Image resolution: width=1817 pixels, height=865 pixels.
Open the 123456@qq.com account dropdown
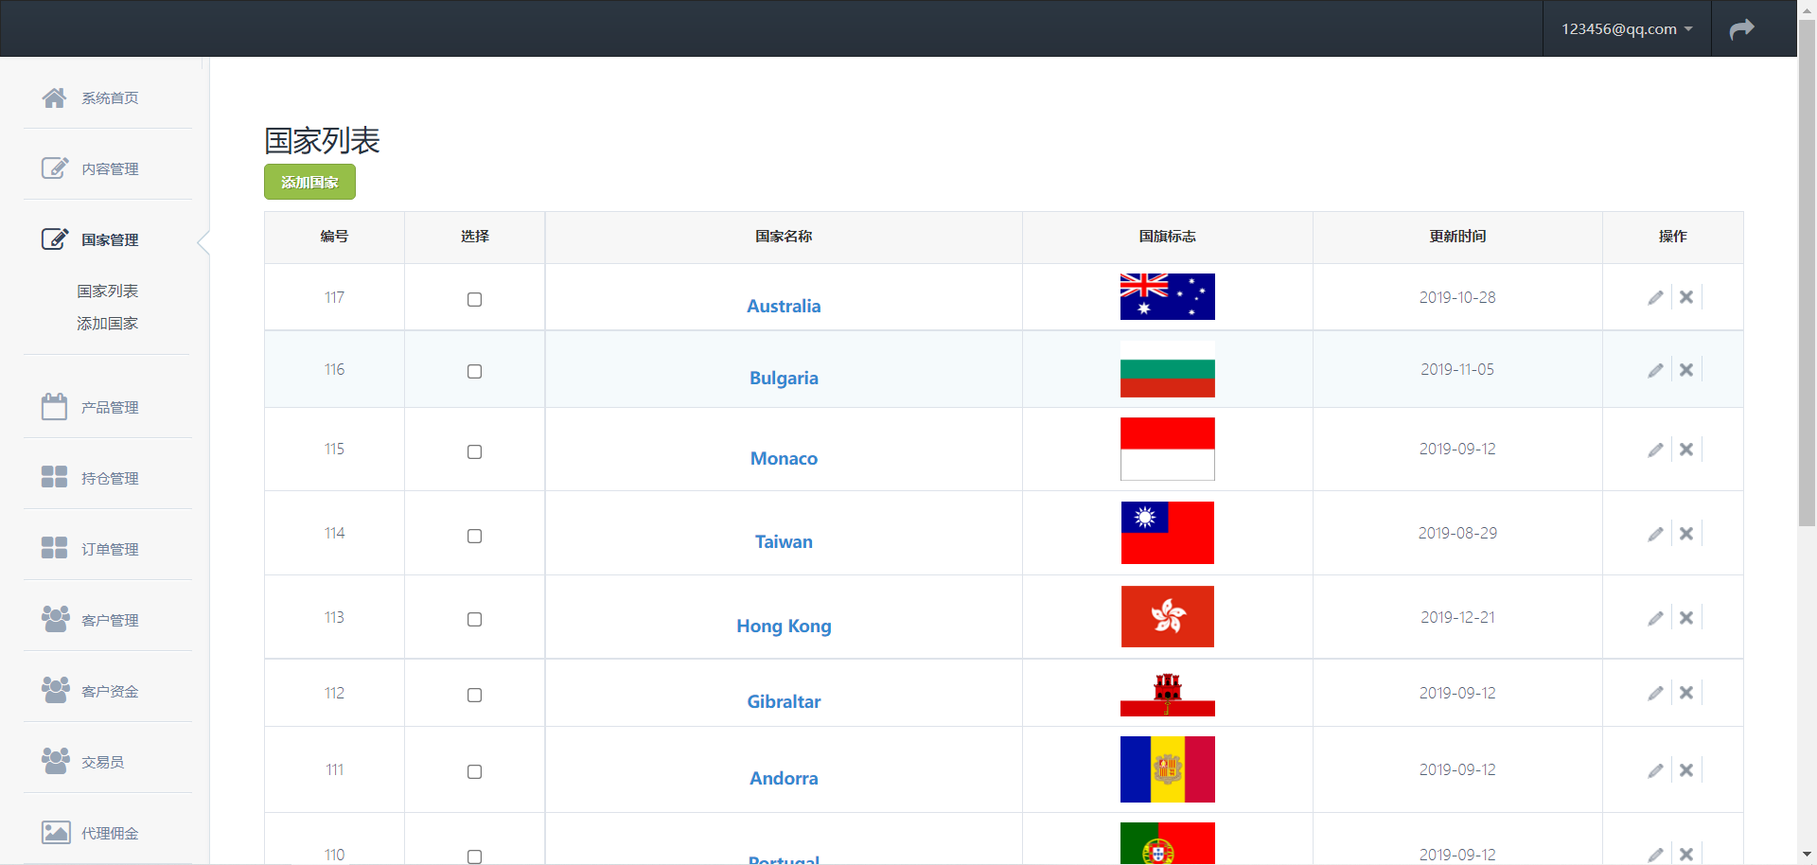1626,29
